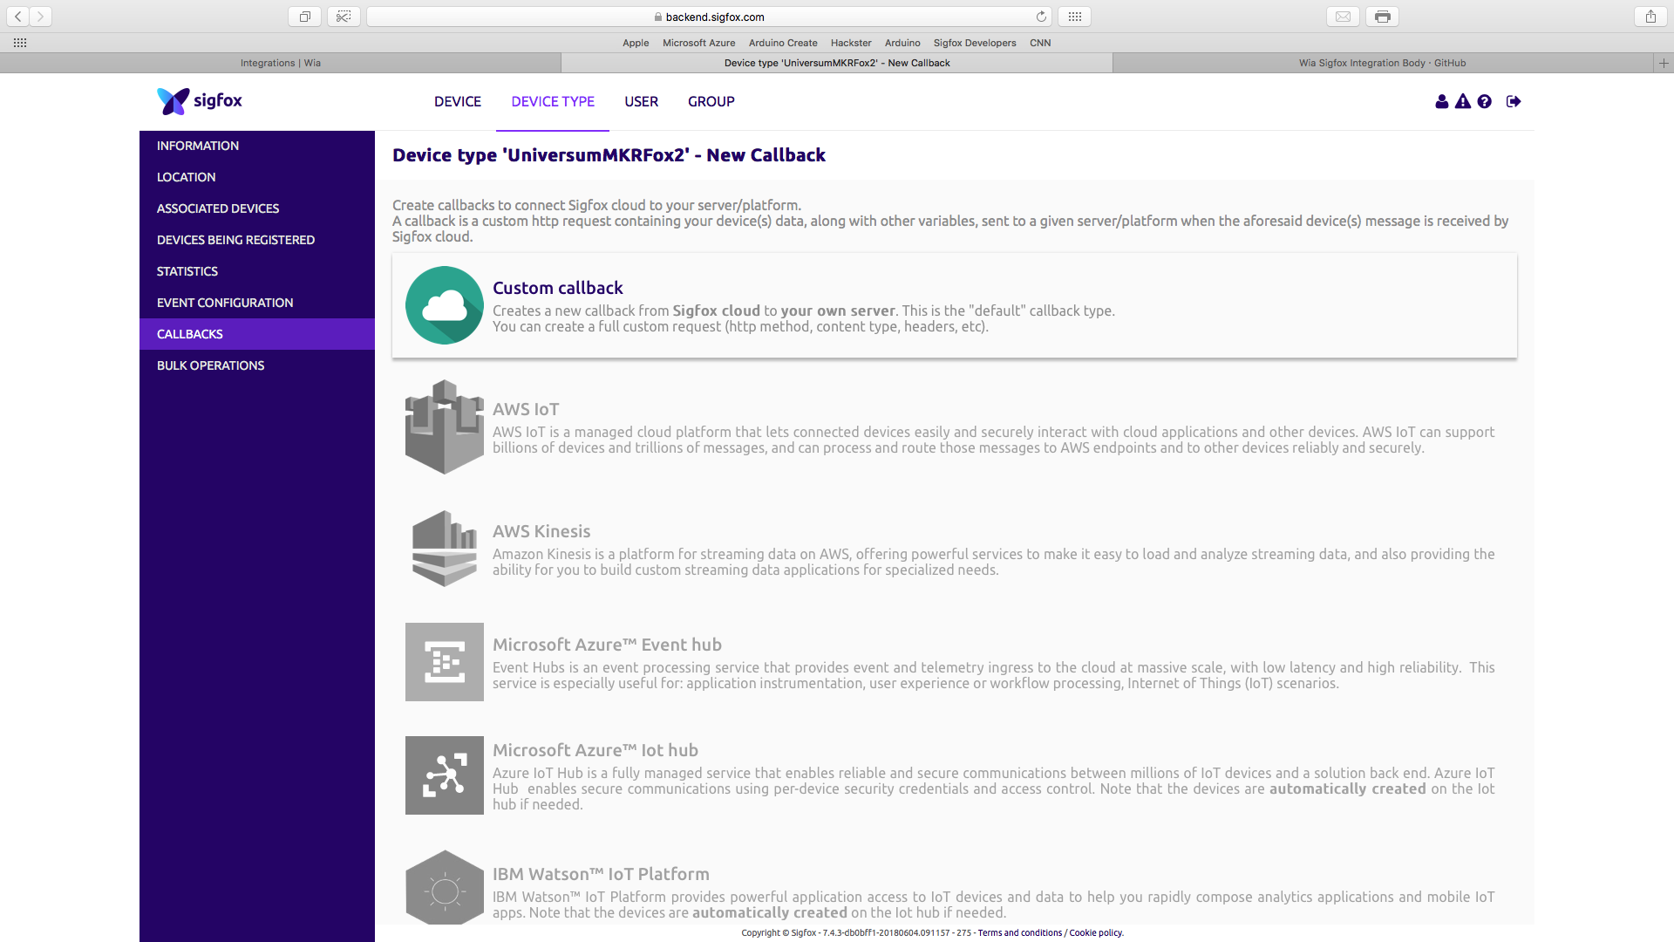1674x942 pixels.
Task: Select the AWS IoT castle icon
Action: pyautogui.click(x=444, y=427)
